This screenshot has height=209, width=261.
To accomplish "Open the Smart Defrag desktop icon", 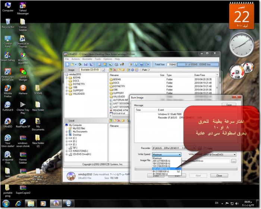I will tap(8, 56).
